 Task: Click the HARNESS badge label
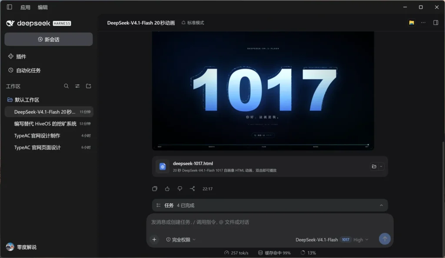[62, 23]
